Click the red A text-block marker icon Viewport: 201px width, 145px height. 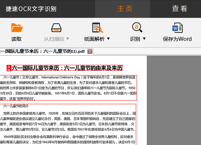pyautogui.click(x=9, y=68)
